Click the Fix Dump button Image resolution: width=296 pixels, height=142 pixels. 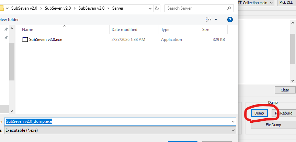click(x=273, y=125)
